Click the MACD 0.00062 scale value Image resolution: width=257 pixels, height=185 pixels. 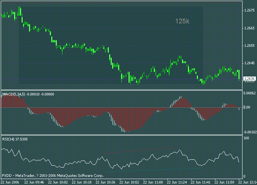click(x=249, y=93)
